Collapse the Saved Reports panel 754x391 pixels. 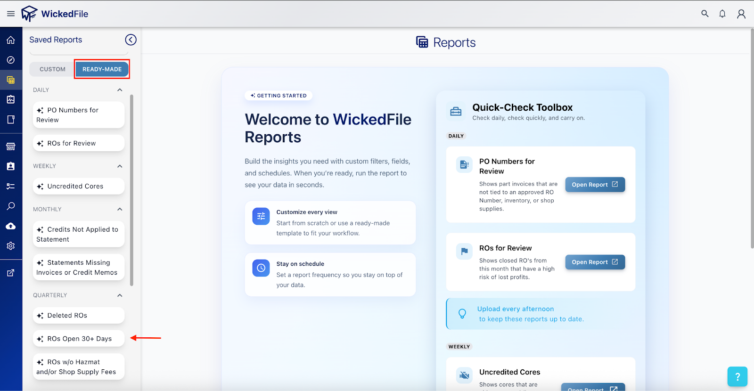pyautogui.click(x=131, y=40)
